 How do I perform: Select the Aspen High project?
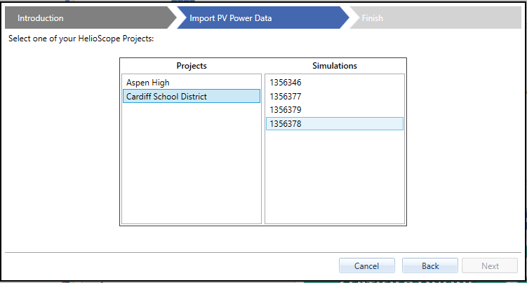[148, 83]
